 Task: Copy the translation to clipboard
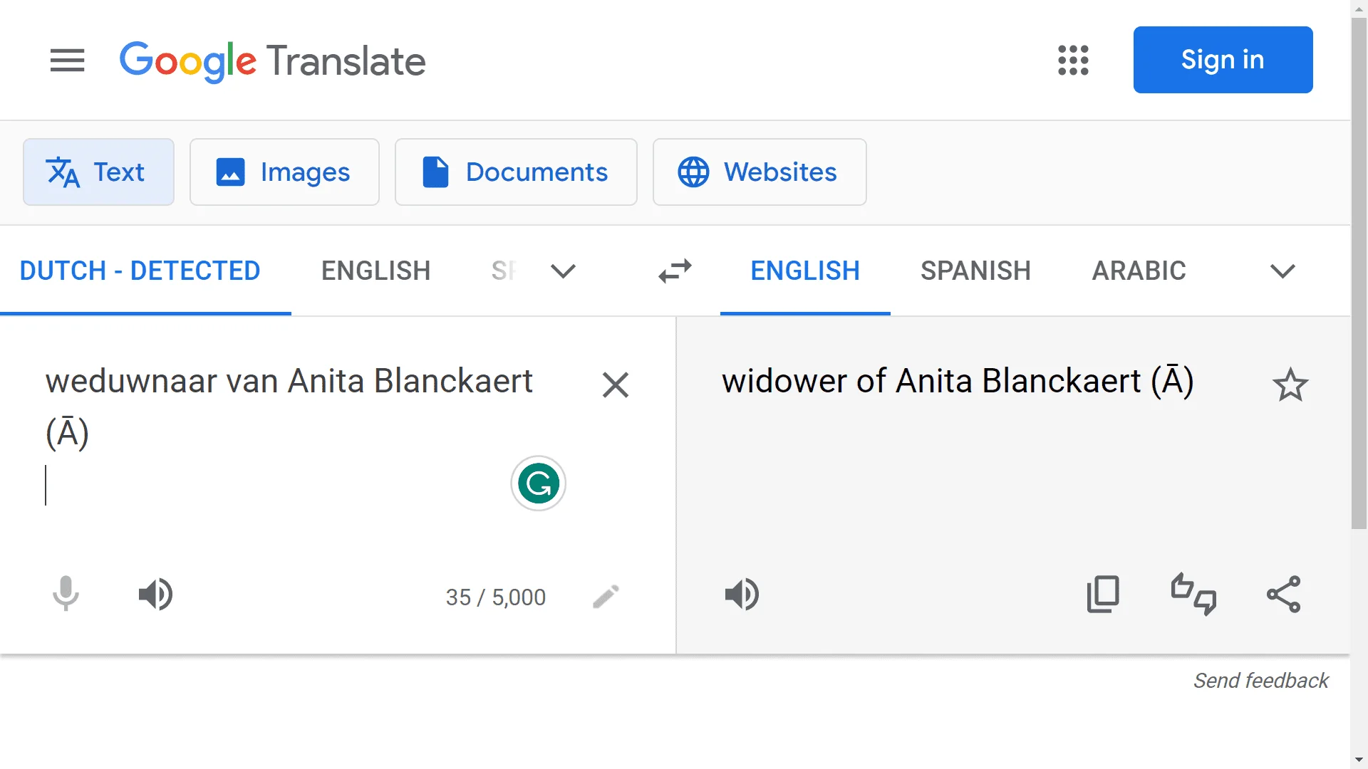1103,594
